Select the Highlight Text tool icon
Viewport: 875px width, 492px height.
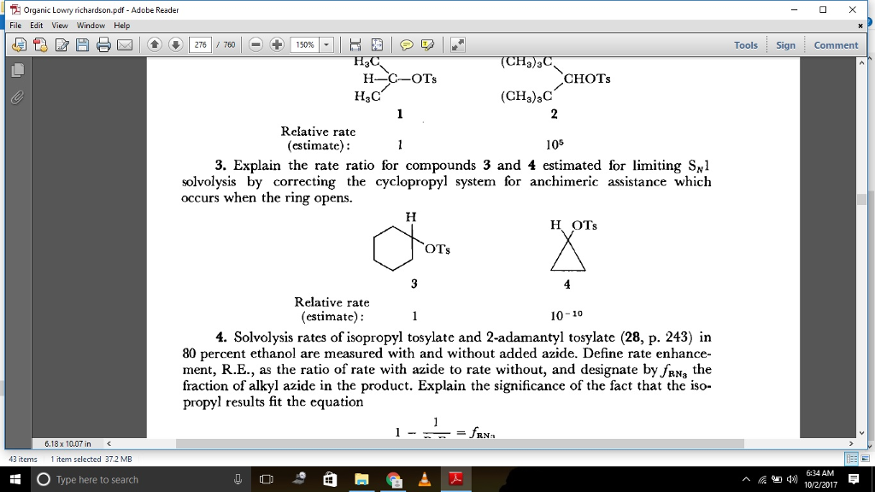pos(427,44)
